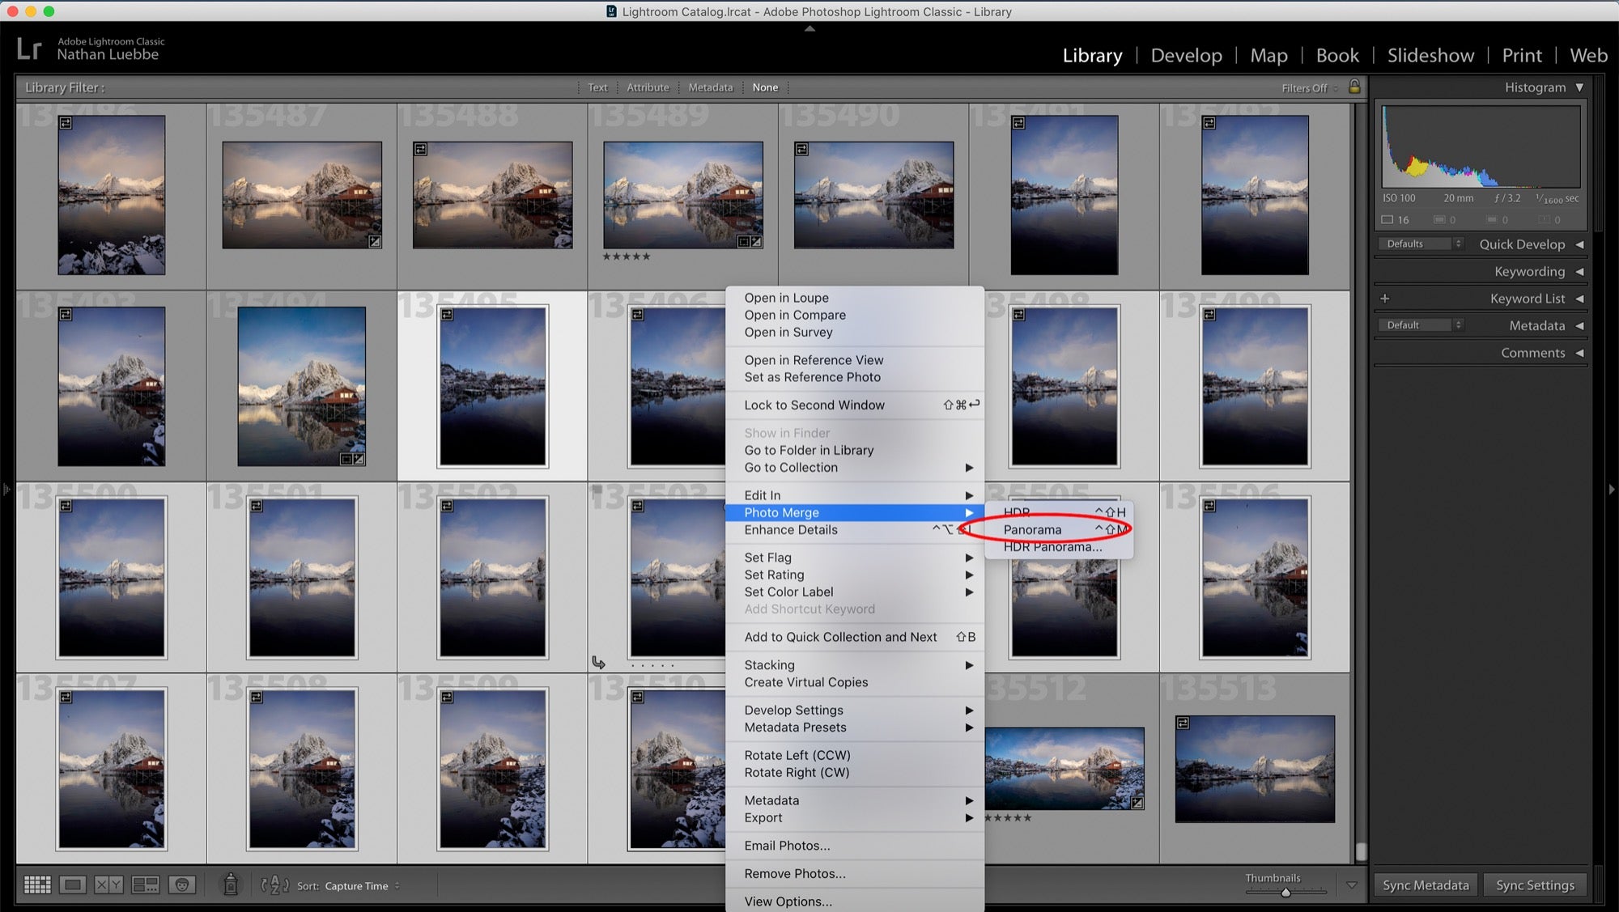Click the Sync Settings button
1619x912 pixels.
[x=1535, y=884]
